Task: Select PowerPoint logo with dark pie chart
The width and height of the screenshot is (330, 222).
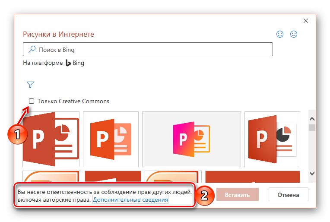Action: tap(272, 140)
